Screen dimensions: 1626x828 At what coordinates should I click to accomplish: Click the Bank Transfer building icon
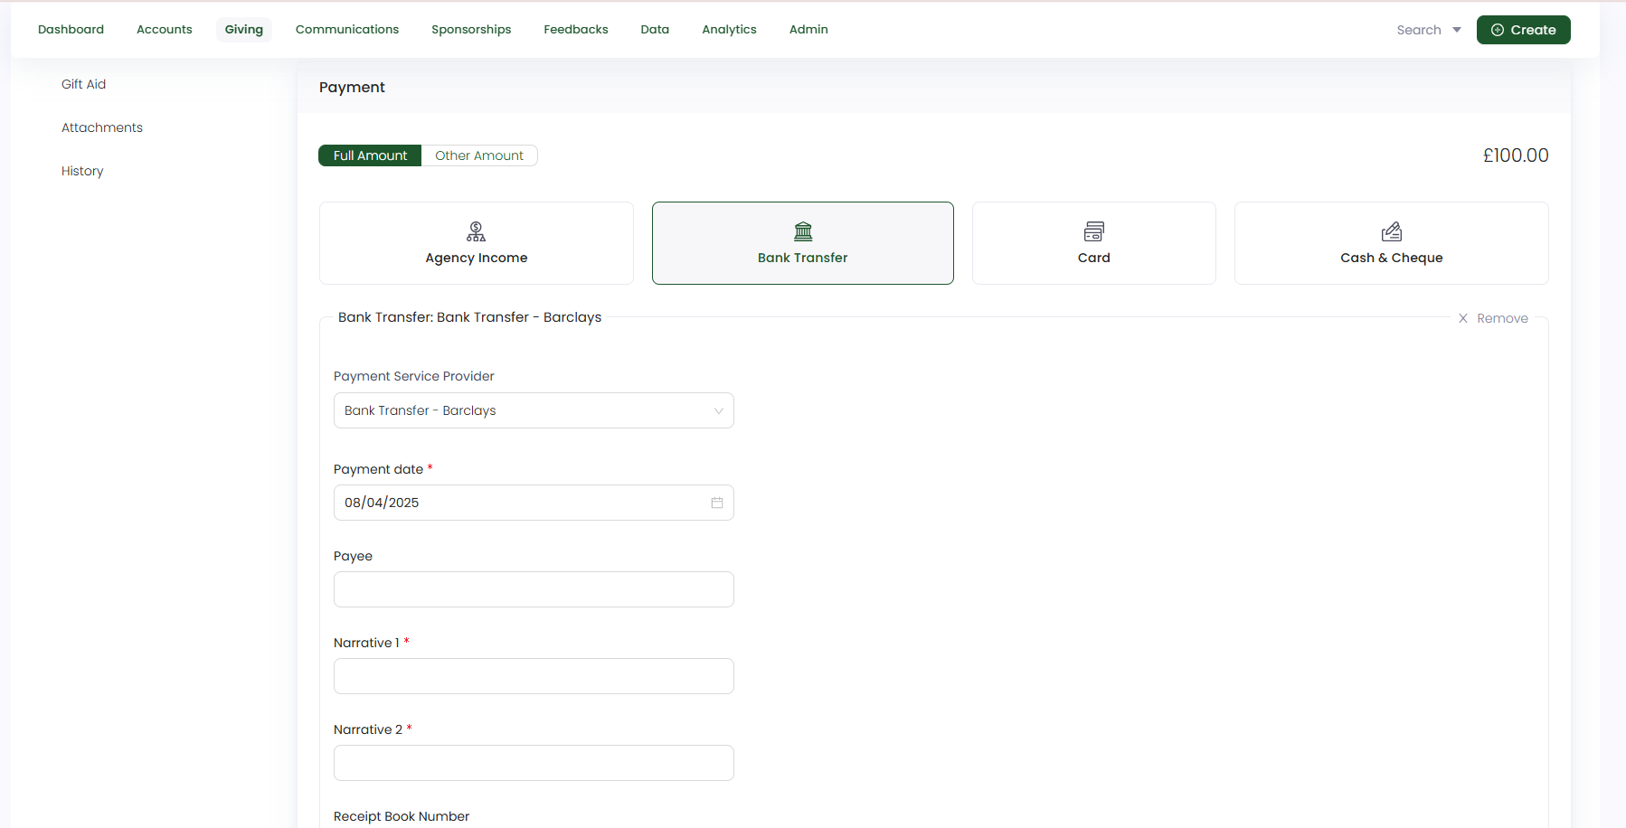pos(803,231)
